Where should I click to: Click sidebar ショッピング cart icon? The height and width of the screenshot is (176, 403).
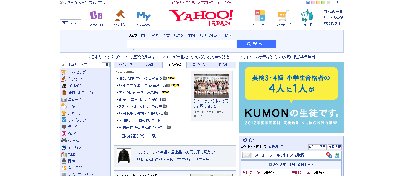[x=64, y=72]
